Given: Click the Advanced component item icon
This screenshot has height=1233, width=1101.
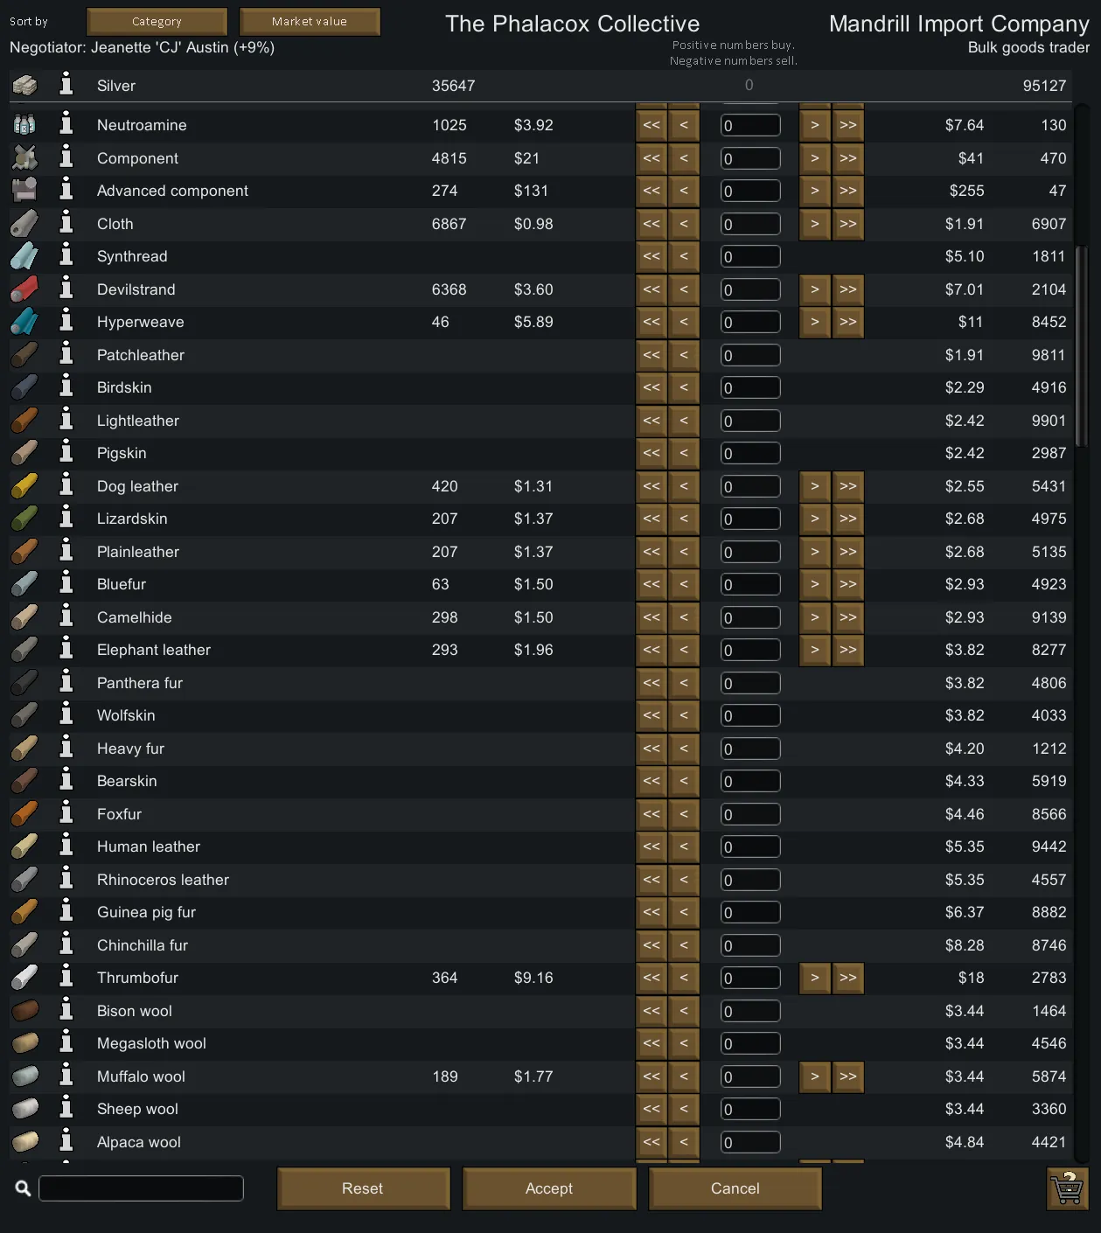Looking at the screenshot, I should pyautogui.click(x=24, y=191).
